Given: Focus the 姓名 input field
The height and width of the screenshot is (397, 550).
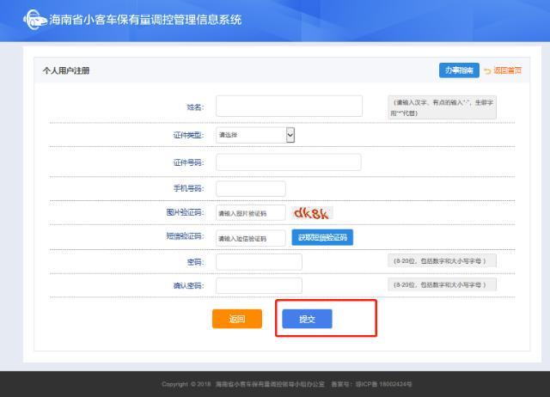Looking at the screenshot, I should point(290,106).
